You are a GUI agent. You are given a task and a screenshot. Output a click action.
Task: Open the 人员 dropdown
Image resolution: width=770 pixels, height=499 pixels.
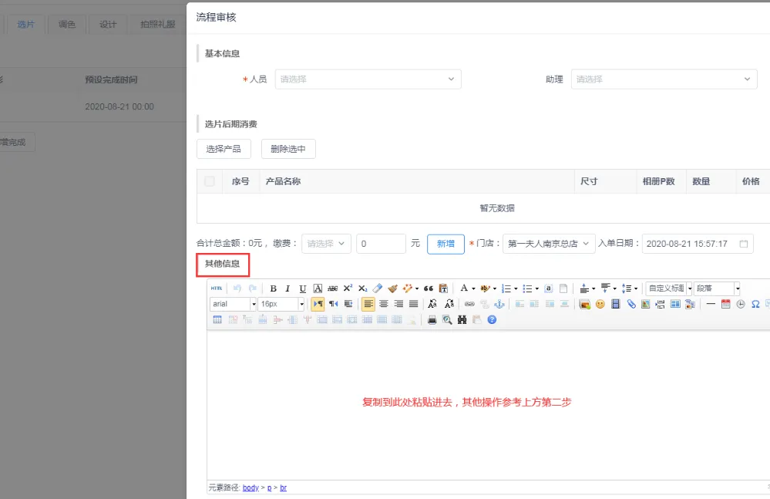tap(368, 79)
